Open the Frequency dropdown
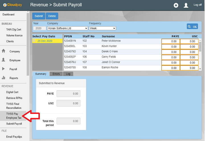This screenshot has width=205, height=141. point(102,28)
